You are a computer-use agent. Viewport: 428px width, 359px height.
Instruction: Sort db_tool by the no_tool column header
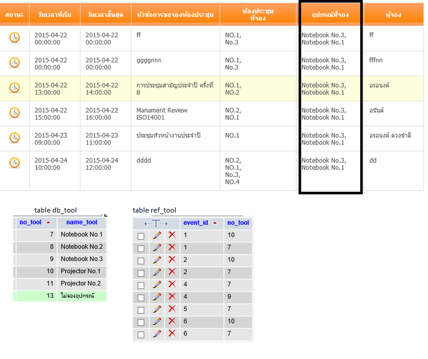[x=30, y=222]
